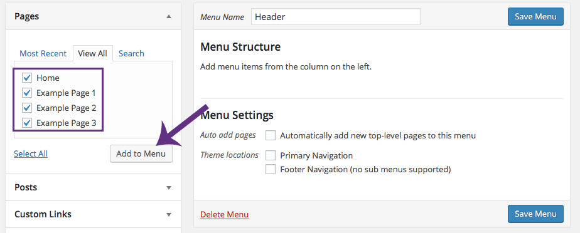Check the Primary Navigation theme location
The image size is (580, 233).
coord(271,155)
